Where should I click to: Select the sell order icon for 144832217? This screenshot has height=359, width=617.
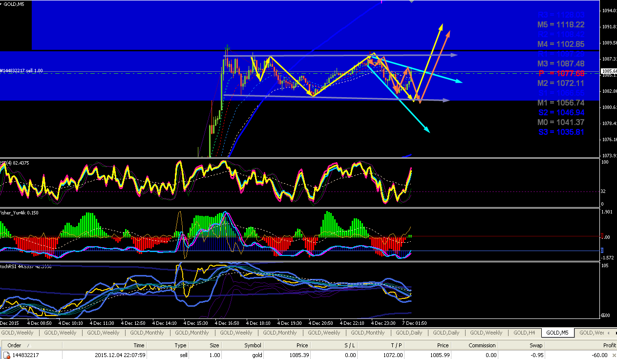(x=7, y=355)
